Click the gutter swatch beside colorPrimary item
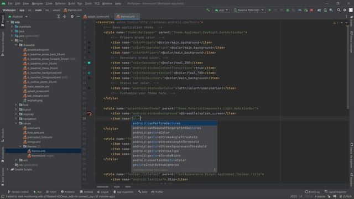 [x=89, y=43]
